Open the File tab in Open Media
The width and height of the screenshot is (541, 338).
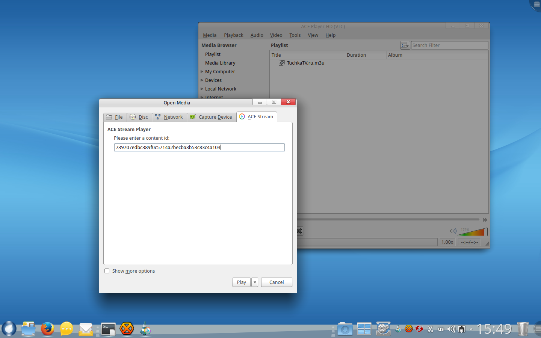pyautogui.click(x=115, y=117)
